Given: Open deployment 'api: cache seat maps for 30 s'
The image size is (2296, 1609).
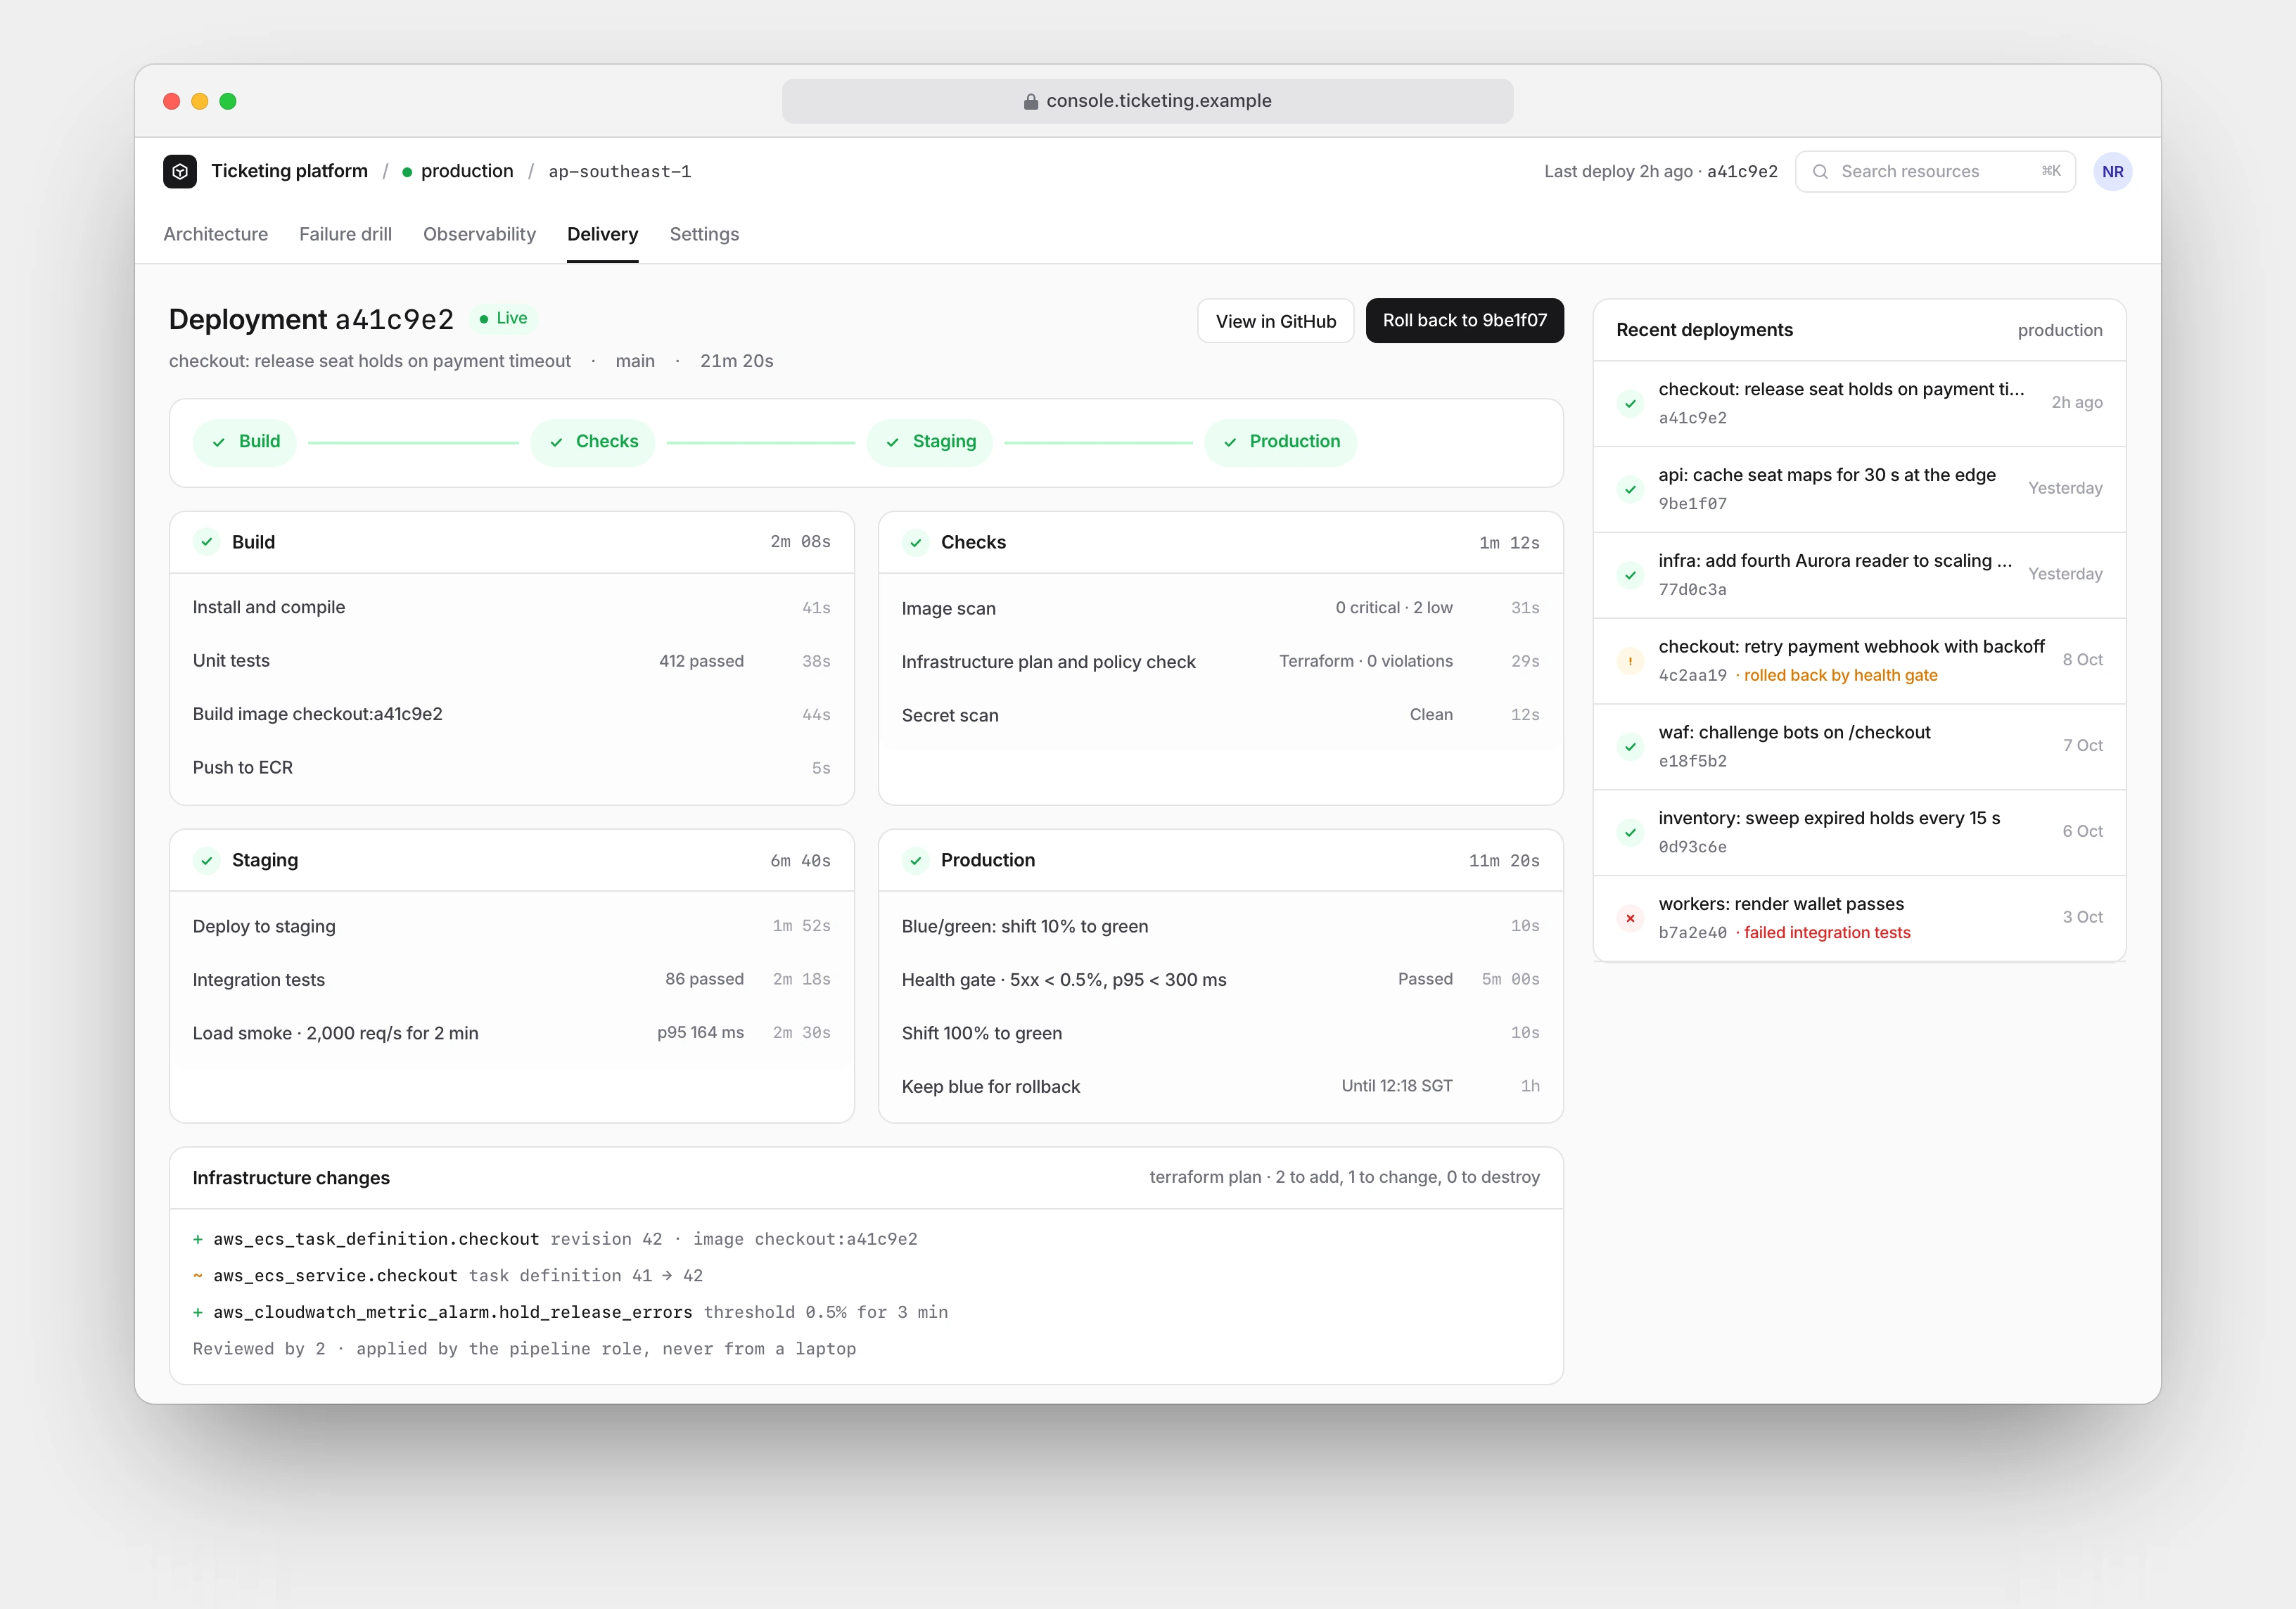Looking at the screenshot, I should tap(1859, 489).
